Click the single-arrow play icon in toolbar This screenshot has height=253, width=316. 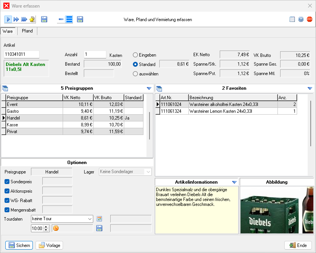tap(8, 19)
